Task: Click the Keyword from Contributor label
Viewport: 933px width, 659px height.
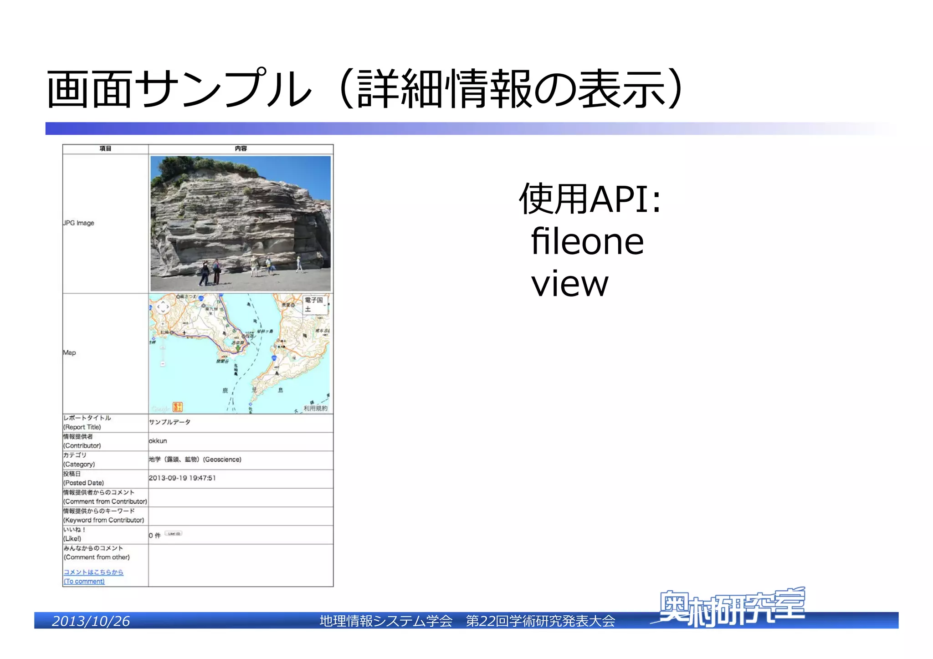Action: click(103, 516)
